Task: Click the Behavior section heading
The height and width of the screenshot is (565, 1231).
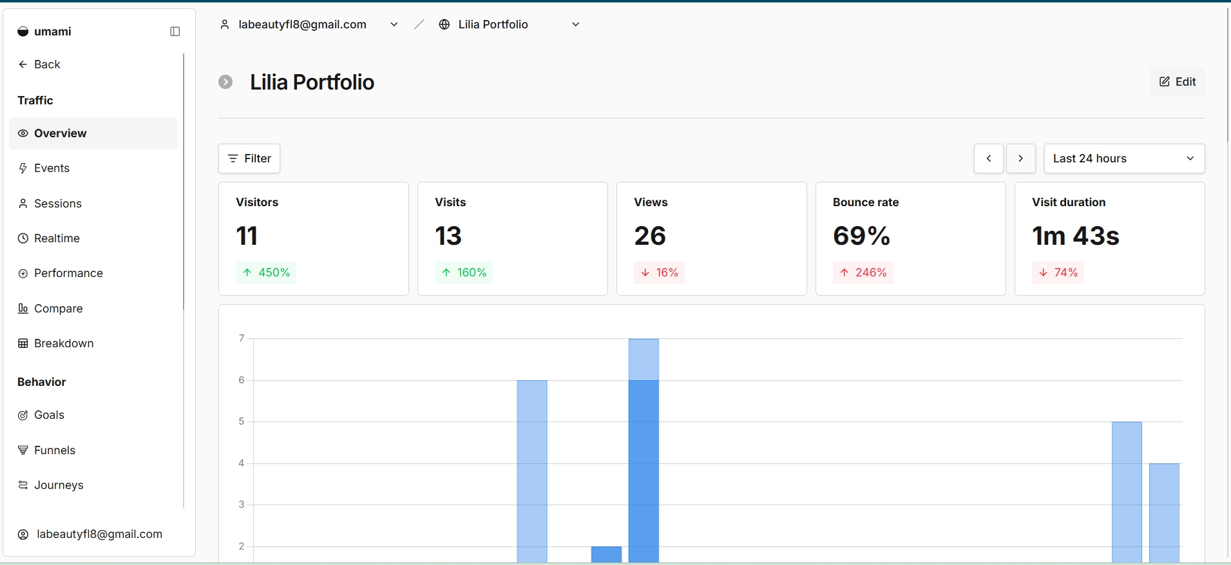Action: point(42,382)
